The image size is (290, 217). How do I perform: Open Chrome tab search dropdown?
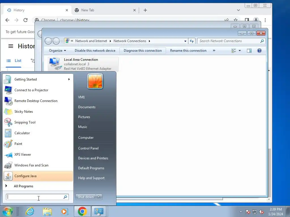coord(238,10)
